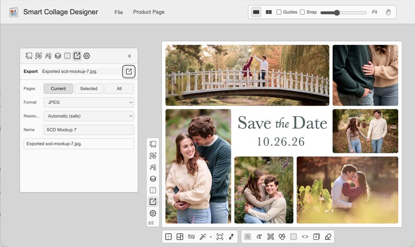The width and height of the screenshot is (415, 247).
Task: Click the 2/2 page indicator
Action: coord(151,223)
